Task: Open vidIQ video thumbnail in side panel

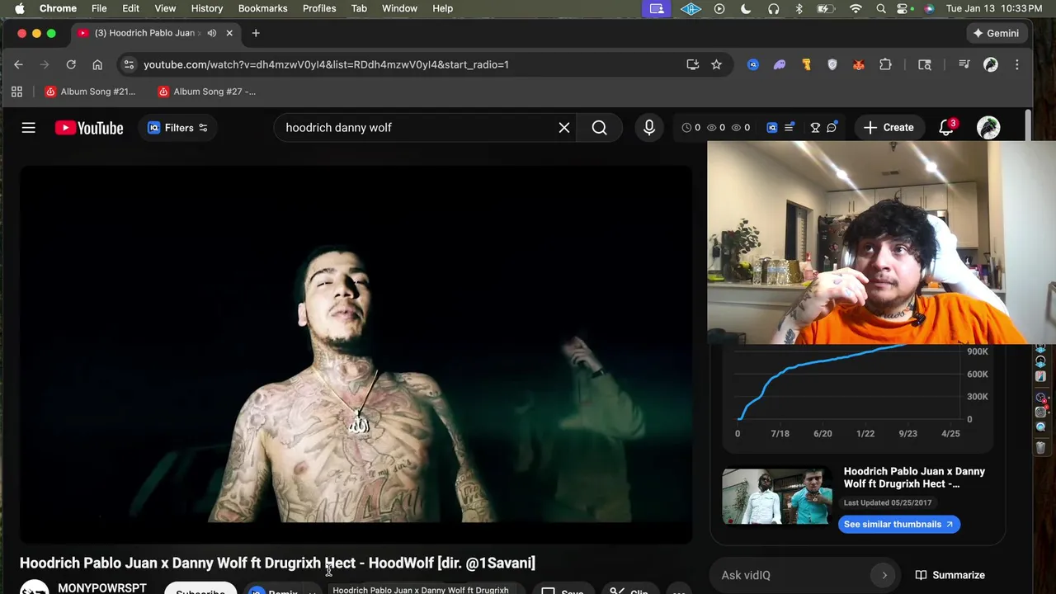Action: [x=777, y=497]
